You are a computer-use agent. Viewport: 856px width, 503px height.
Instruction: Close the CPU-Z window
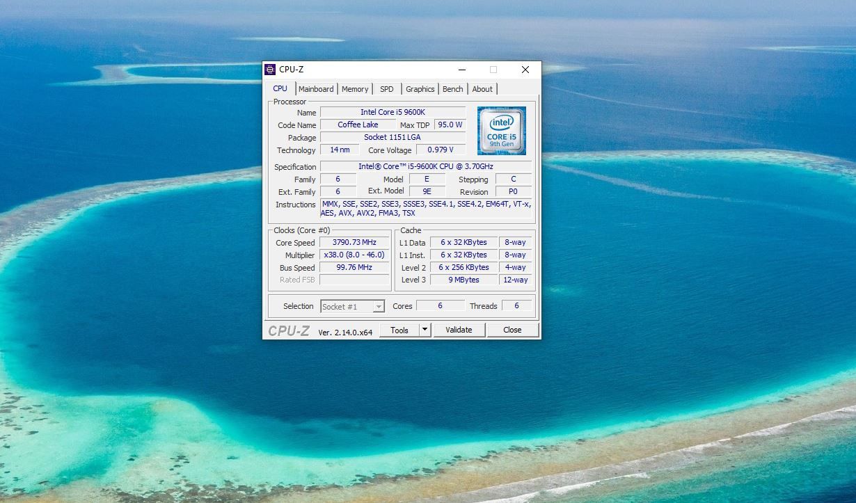coord(525,70)
